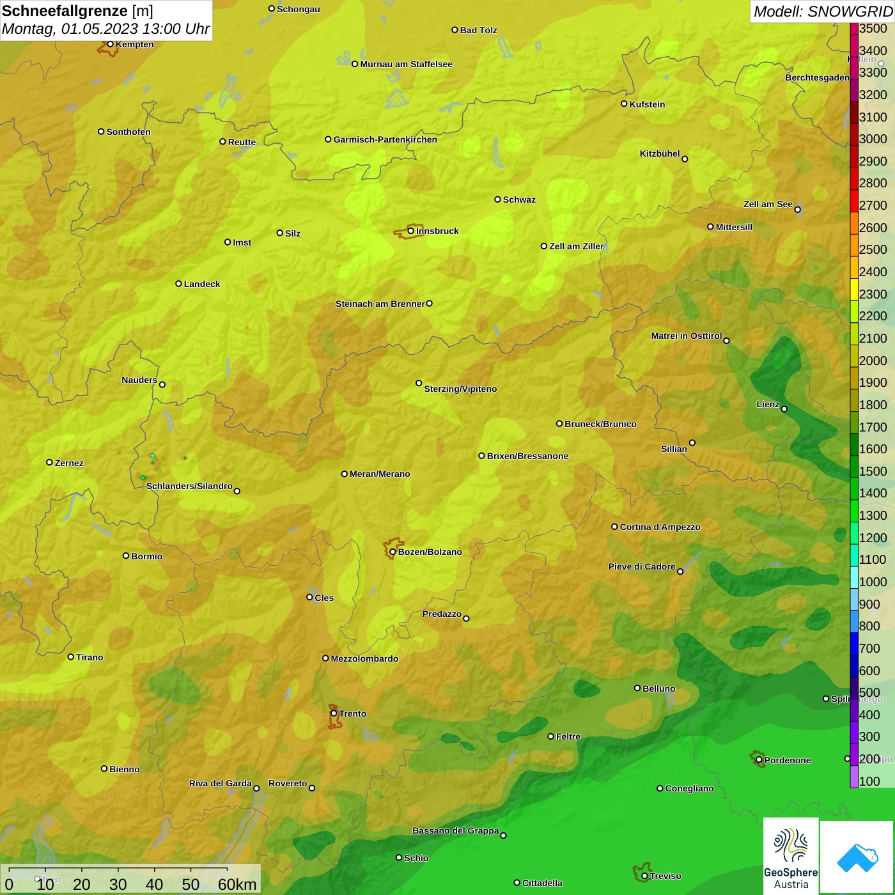The width and height of the screenshot is (895, 895).
Task: Click the Zell am See label
Action: point(768,204)
